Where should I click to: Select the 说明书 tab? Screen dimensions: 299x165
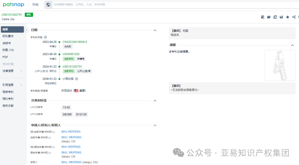pos(8,43)
